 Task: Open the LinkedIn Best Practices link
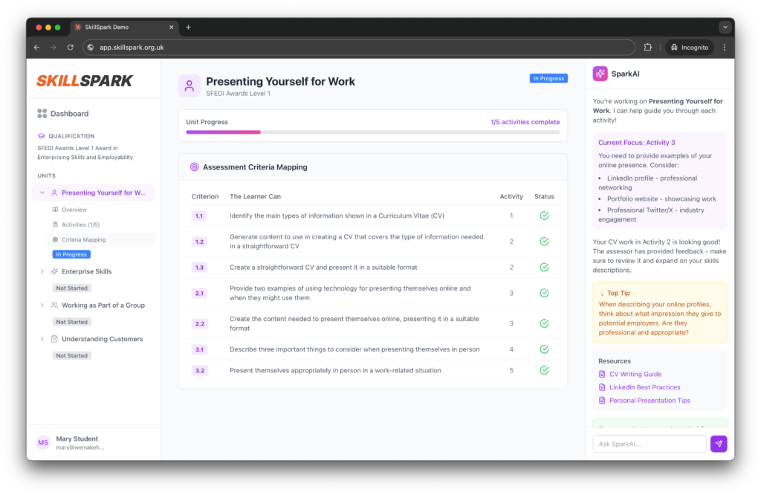click(644, 387)
